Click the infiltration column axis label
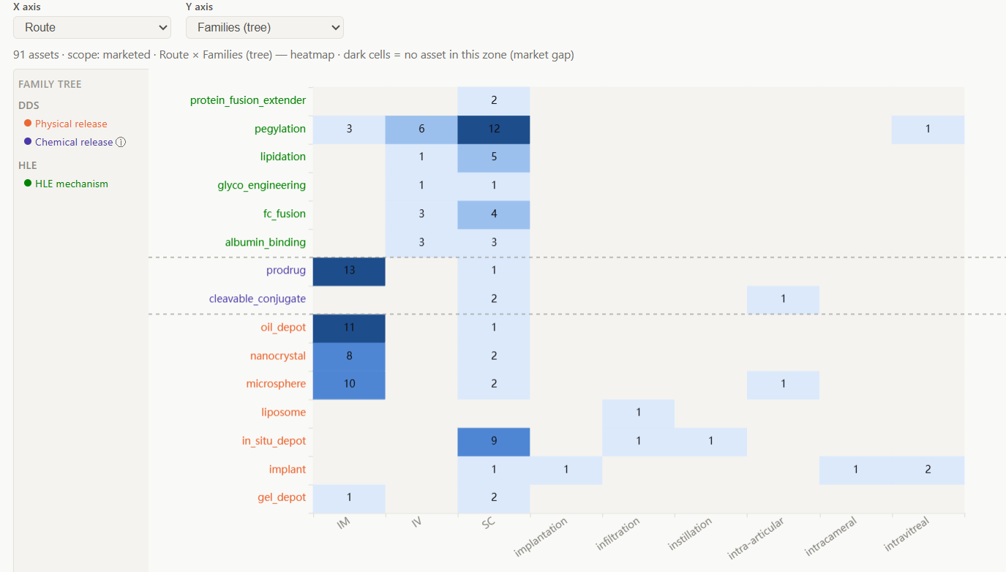The image size is (1006, 572). pos(619,534)
